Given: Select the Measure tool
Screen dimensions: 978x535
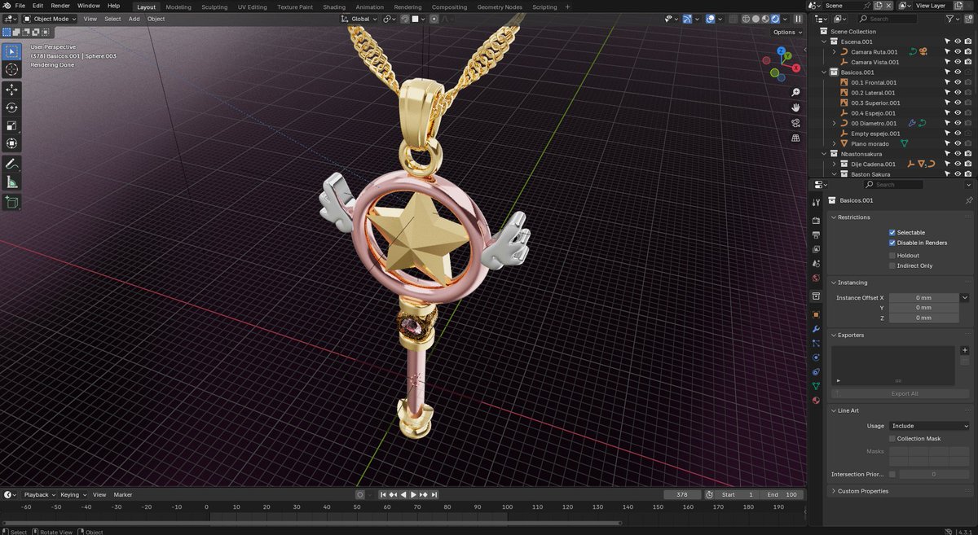Looking at the screenshot, I should tap(12, 182).
